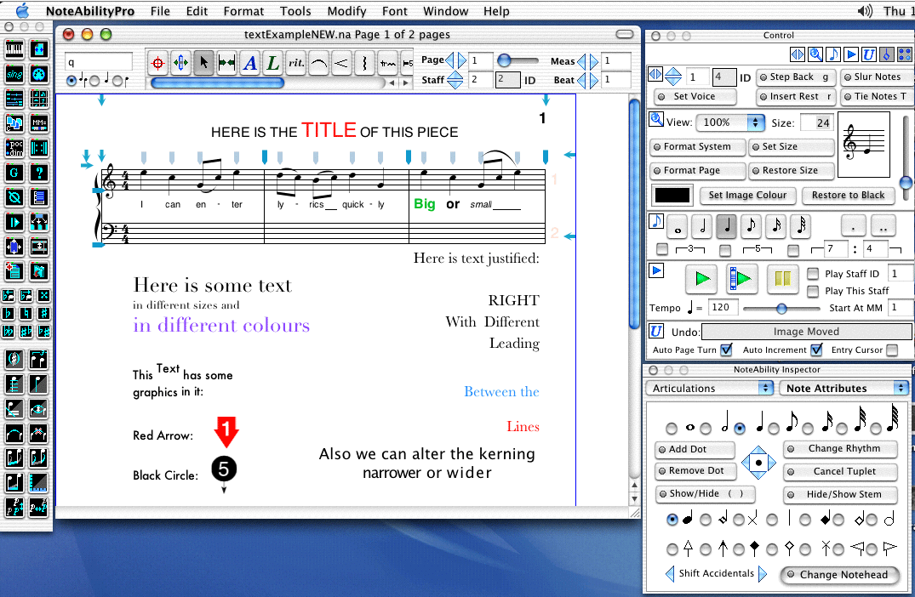
Task: Click the blue text 'A' tool
Action: click(249, 62)
